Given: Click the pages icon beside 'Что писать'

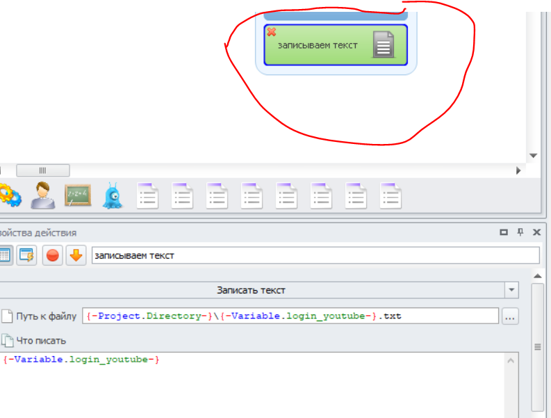Looking at the screenshot, I should 7,341.
